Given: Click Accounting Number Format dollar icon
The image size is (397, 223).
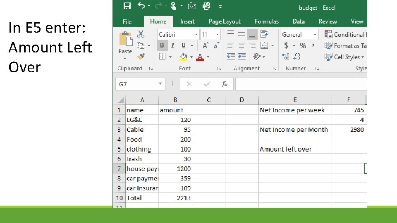Looking at the screenshot, I should click(x=286, y=45).
